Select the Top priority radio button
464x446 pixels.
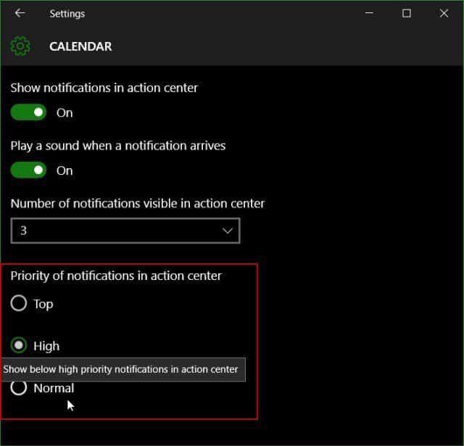(x=19, y=303)
